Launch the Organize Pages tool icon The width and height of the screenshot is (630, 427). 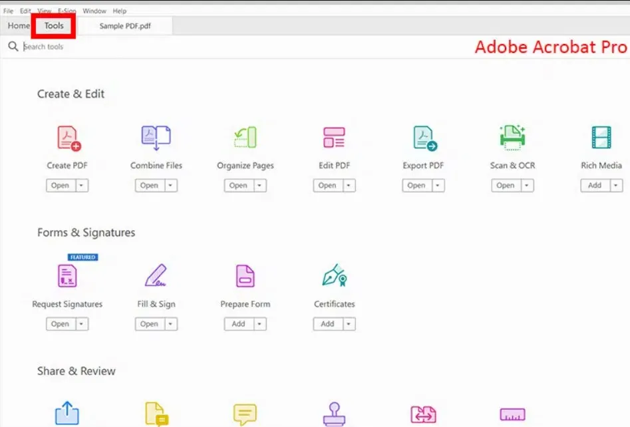(x=245, y=138)
